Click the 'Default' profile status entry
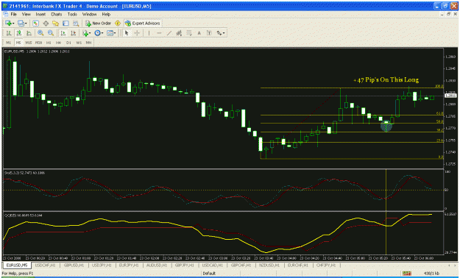Viewport: 460px width, 278px height. pyautogui.click(x=209, y=274)
